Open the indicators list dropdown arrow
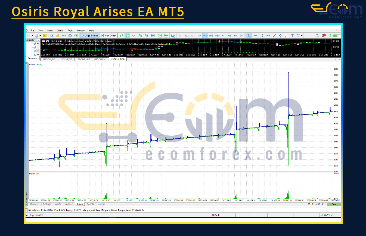366x236 pixels. 40,36
